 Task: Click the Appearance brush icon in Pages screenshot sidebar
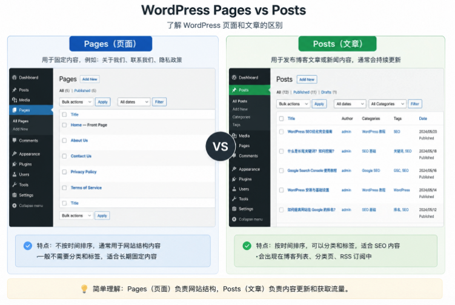14,153
